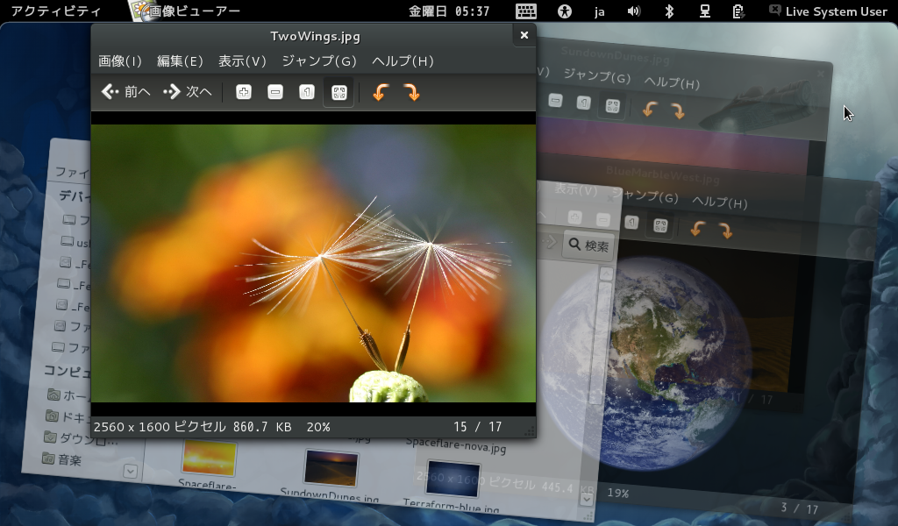This screenshot has width=898, height=526.
Task: Toggle best fit in TwoWings.jpg window
Action: point(339,92)
